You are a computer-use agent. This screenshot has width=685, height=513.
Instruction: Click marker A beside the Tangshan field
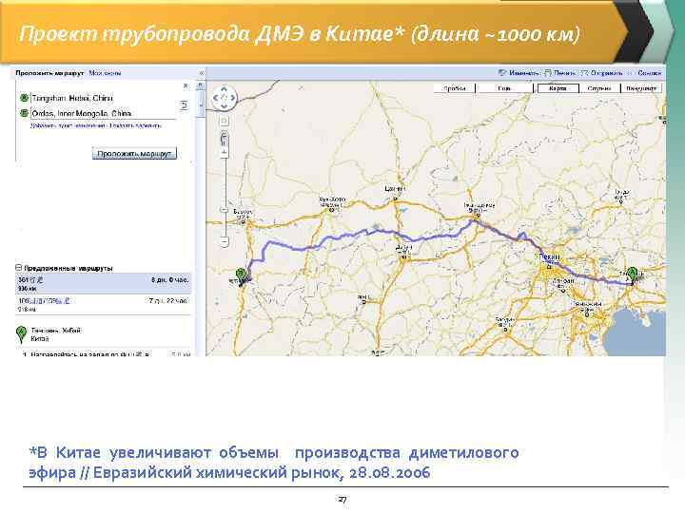[25, 98]
